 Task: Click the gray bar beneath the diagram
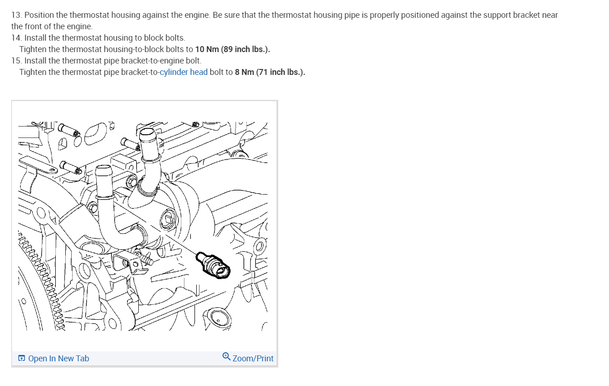[144, 359]
